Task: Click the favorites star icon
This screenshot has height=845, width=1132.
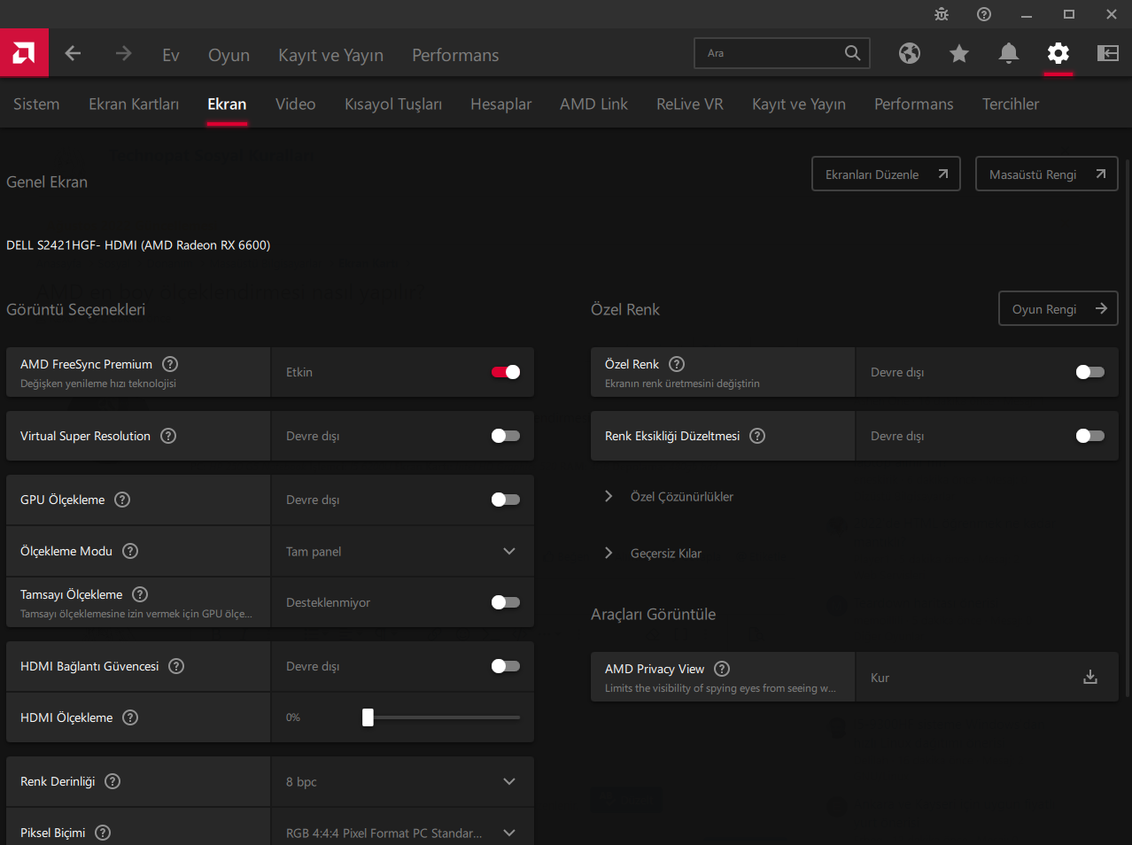Action: coord(958,54)
